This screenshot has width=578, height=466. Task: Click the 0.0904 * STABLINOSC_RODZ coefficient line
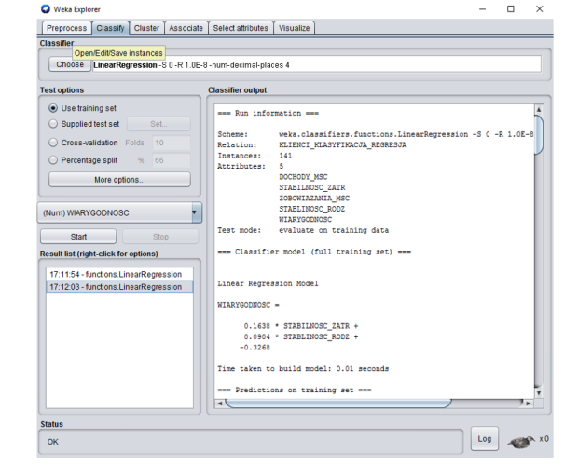[x=301, y=336]
